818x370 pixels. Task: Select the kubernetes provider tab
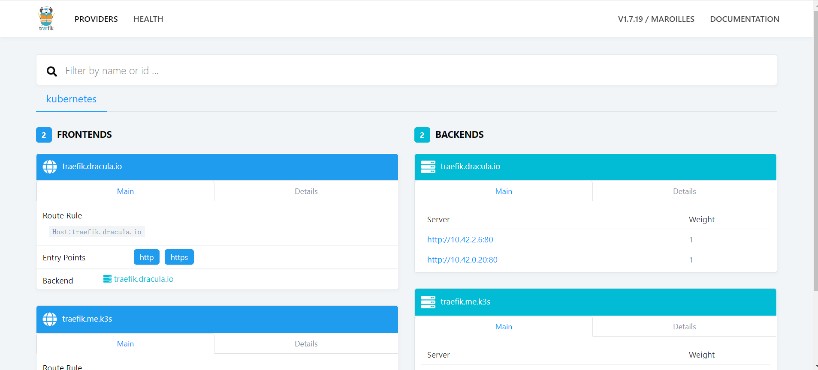(x=71, y=99)
